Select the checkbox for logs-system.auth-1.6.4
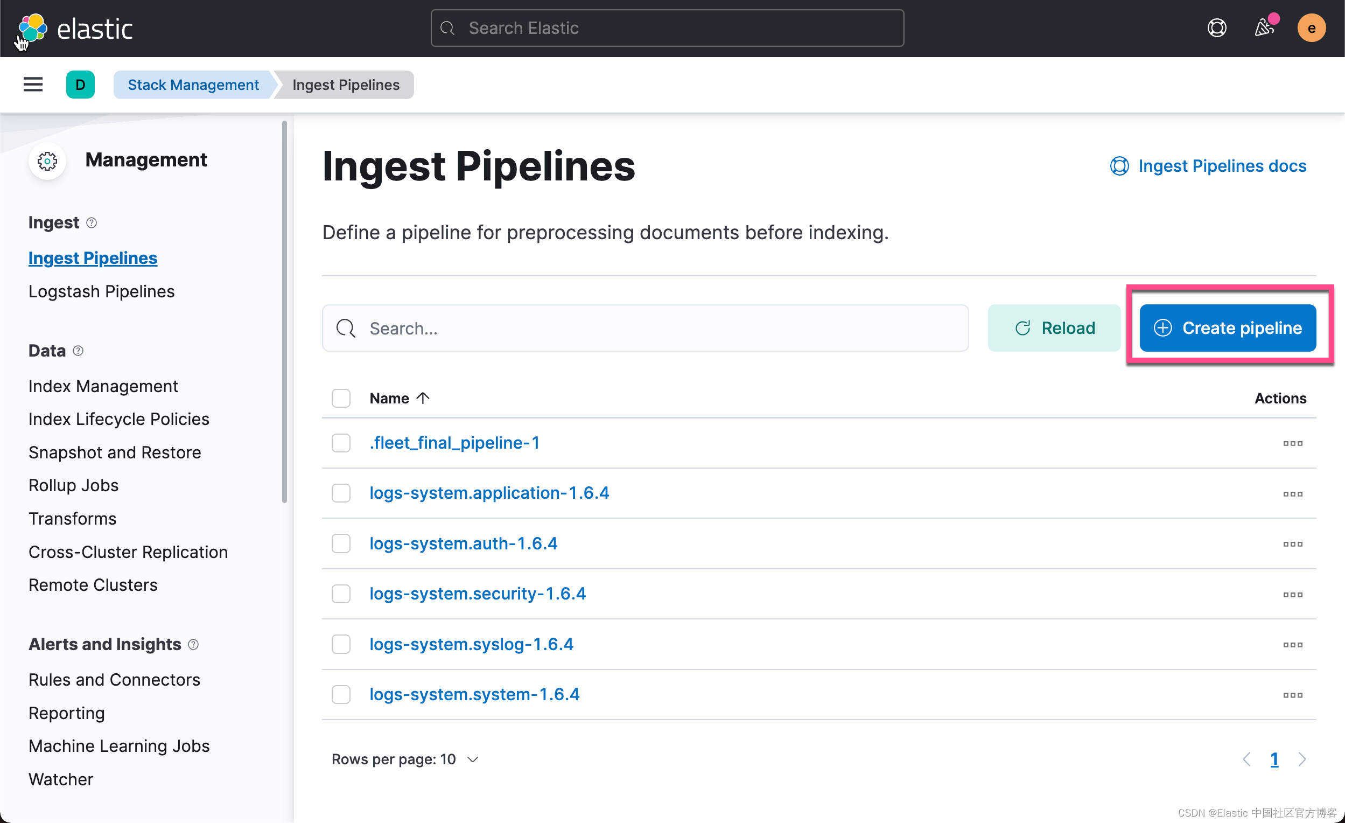Viewport: 1345px width, 823px height. [x=341, y=543]
